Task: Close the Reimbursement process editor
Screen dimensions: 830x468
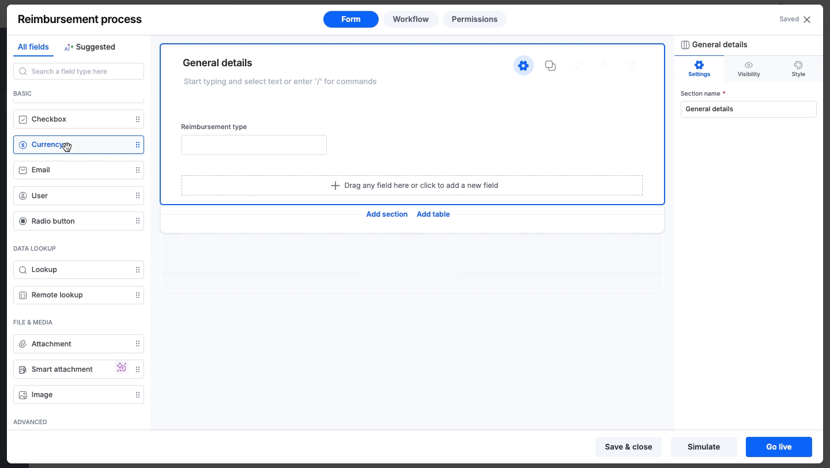Action: pos(807,20)
